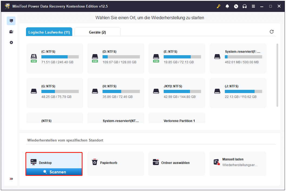Viewport: 286px width, 191px height.
Task: Click the H: NTFS drive icon
Action: (x=95, y=91)
